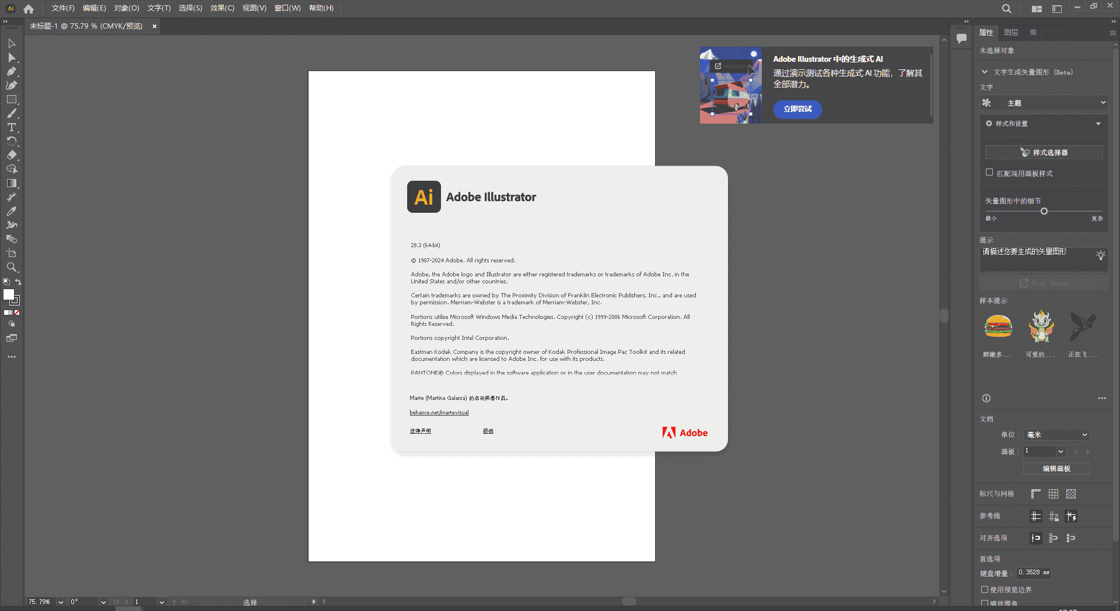The height and width of the screenshot is (611, 1120).
Task: Select the Rotate tool
Action: pos(11,142)
